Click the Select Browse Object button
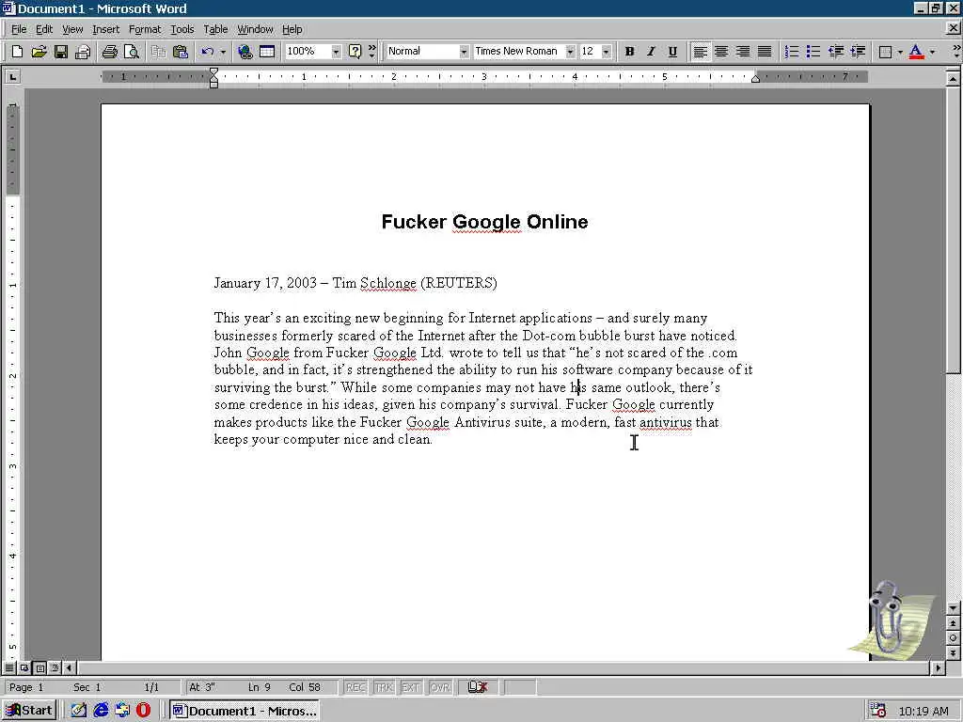 coord(954,638)
